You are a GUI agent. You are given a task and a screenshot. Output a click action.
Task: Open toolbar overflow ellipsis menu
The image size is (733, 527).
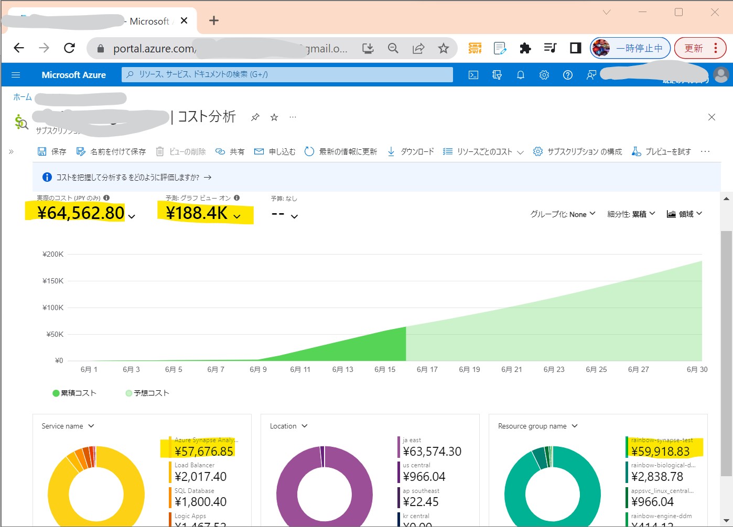(x=705, y=151)
